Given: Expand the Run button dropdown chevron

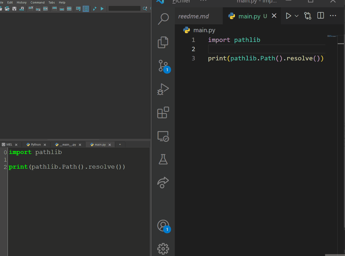Looking at the screenshot, I should pos(296,16).
